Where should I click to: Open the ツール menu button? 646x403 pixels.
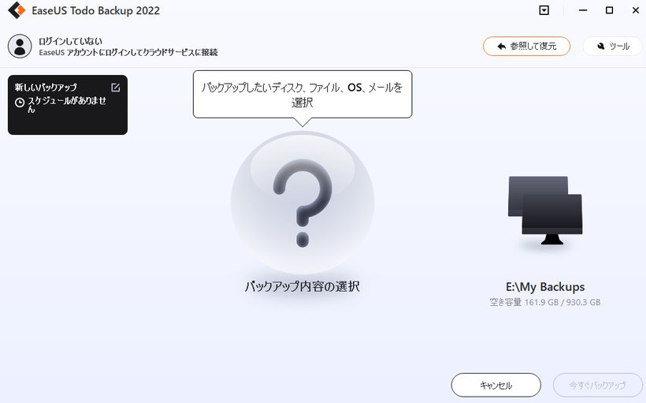(x=613, y=46)
